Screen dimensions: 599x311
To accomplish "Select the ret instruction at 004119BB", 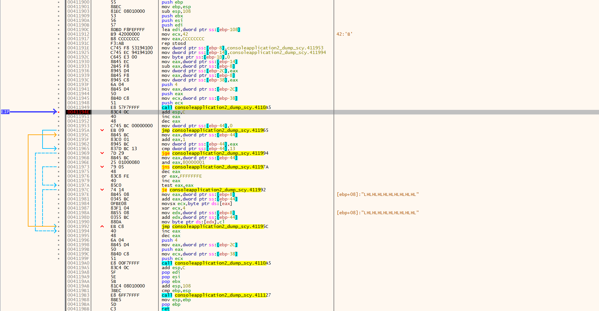I will coord(166,309).
